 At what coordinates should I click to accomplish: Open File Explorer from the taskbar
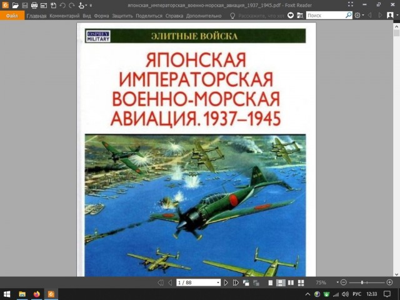click(22, 294)
